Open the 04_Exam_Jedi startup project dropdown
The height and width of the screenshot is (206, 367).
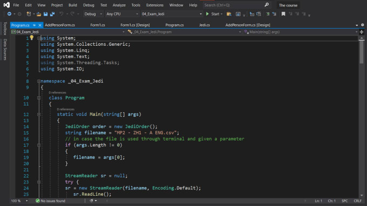point(172,14)
